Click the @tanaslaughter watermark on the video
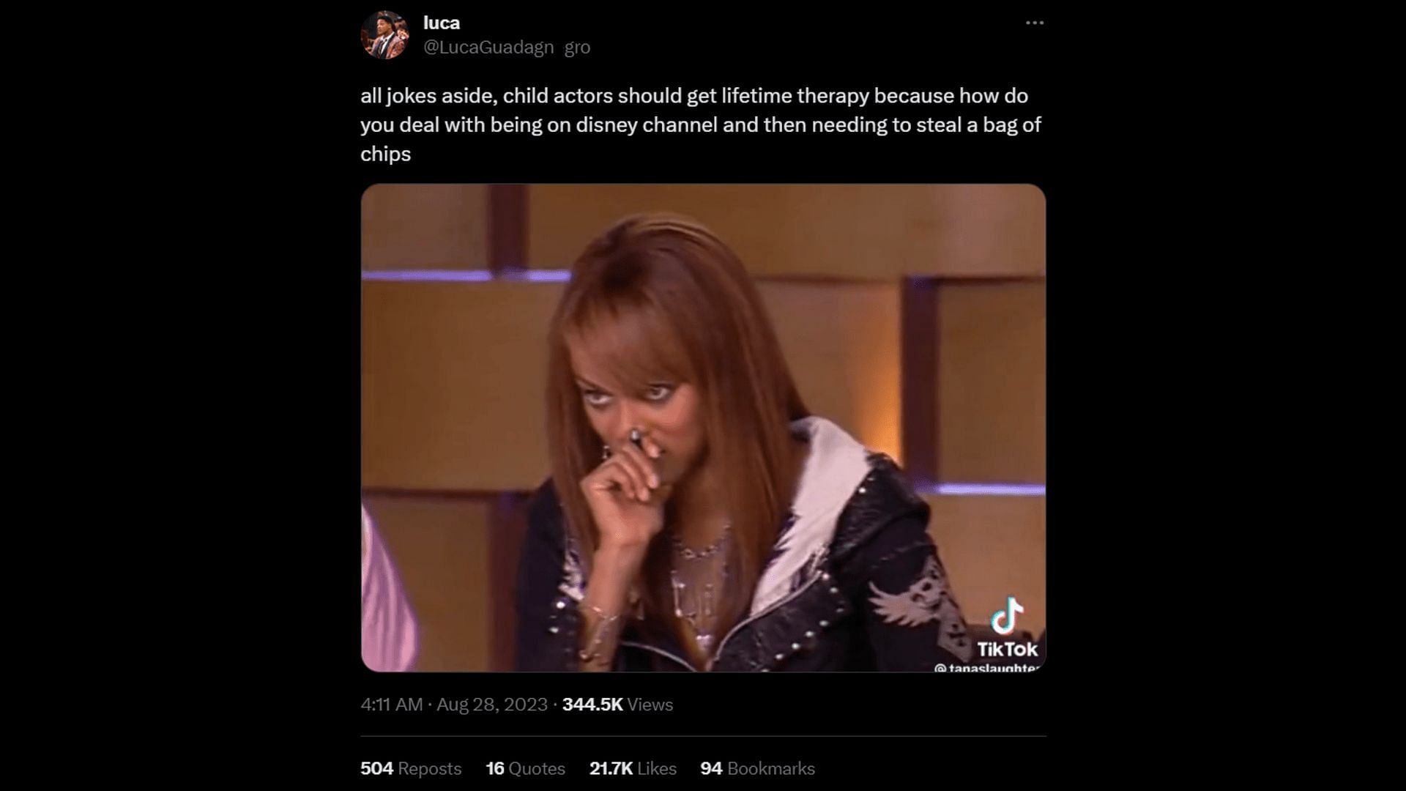The height and width of the screenshot is (791, 1406). pos(986,667)
